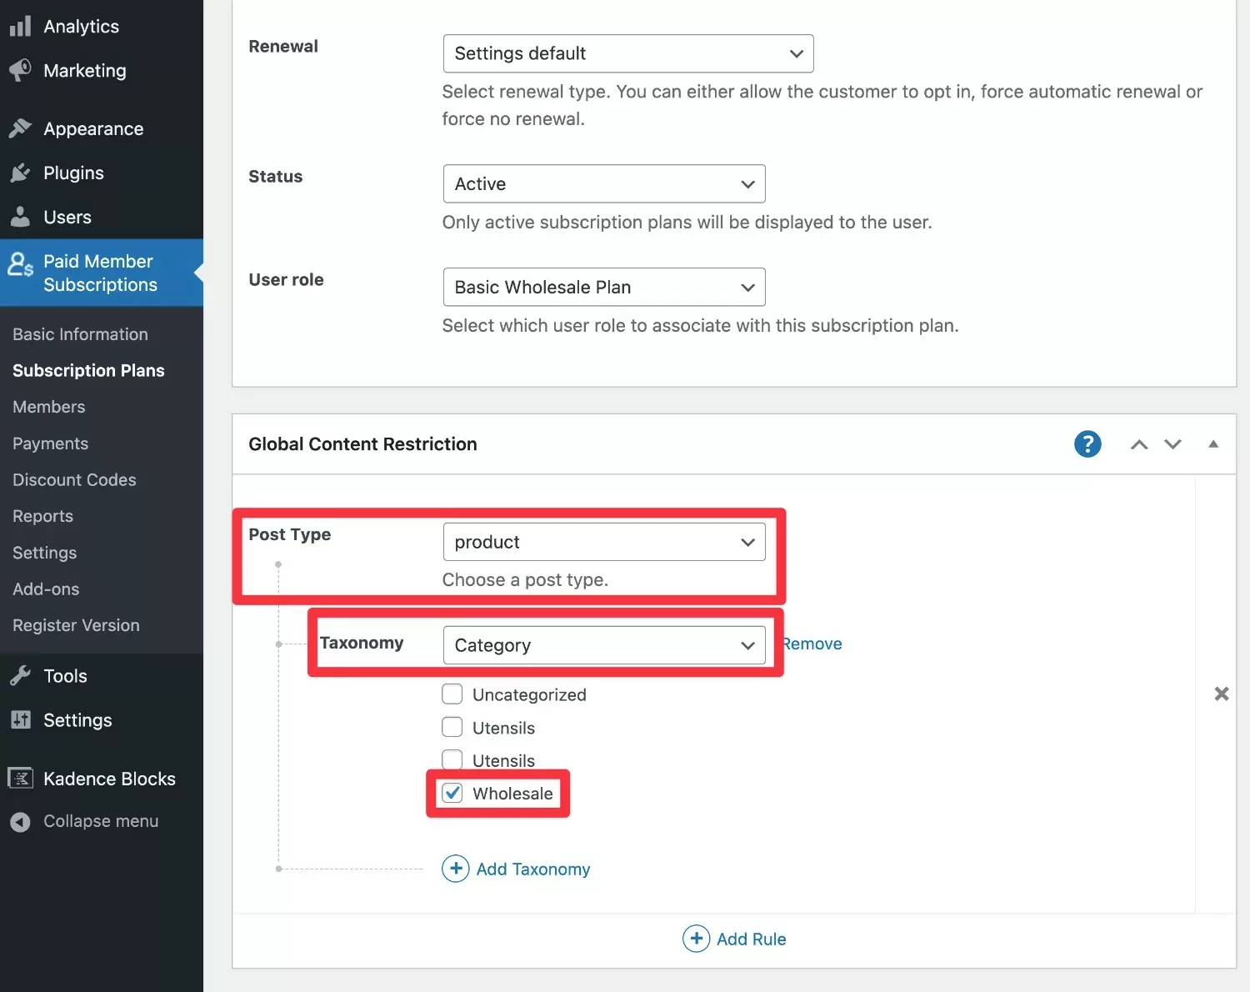This screenshot has height=992, width=1250.
Task: Open Paid Member Subscriptions menu
Action: [x=102, y=273]
